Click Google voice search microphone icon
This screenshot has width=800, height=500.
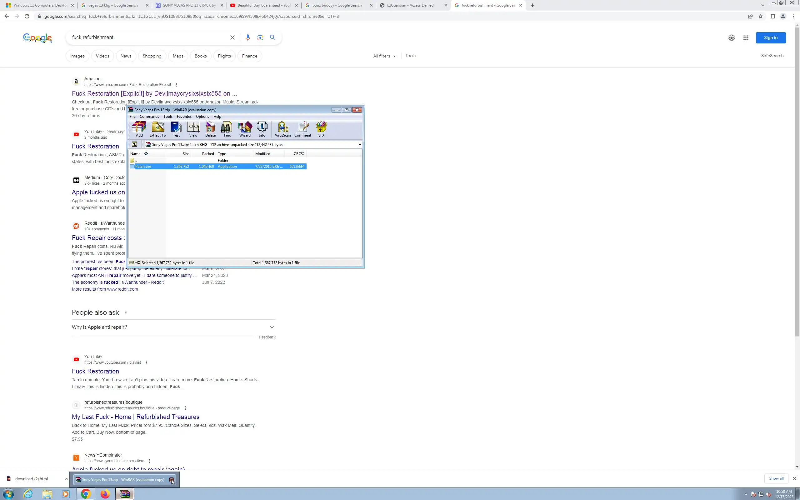pyautogui.click(x=247, y=37)
